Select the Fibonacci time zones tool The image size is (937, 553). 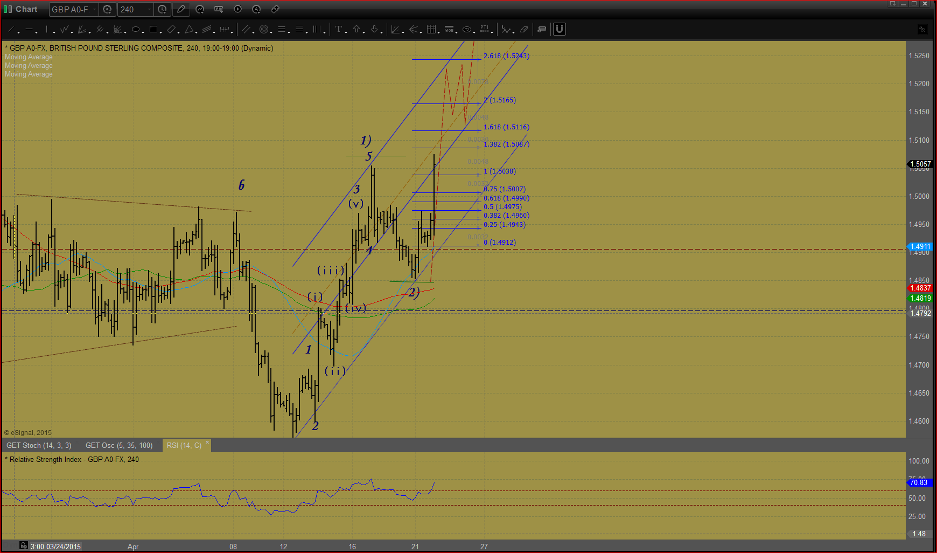pos(317,29)
